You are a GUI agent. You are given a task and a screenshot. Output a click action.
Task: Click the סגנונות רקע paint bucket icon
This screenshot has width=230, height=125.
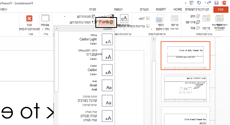(x=93, y=16)
